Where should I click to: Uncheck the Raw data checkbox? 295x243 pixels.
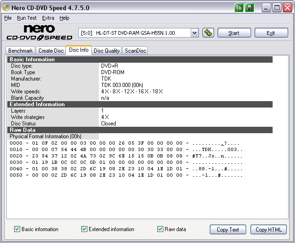tap(160, 229)
